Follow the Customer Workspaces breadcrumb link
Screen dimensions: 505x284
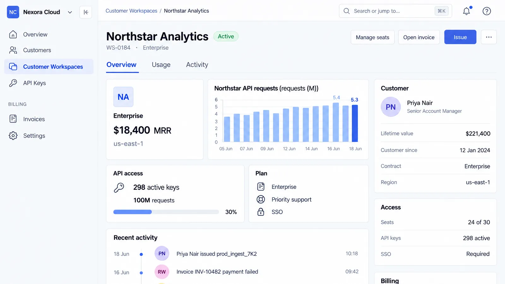[131, 11]
